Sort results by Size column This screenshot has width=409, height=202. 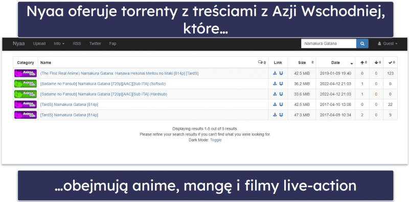click(x=302, y=62)
